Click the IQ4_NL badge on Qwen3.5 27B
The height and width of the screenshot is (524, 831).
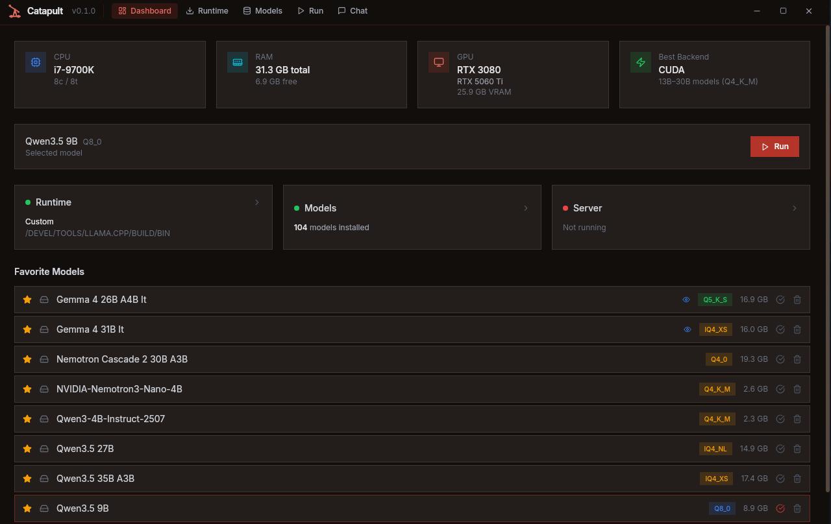[715, 449]
